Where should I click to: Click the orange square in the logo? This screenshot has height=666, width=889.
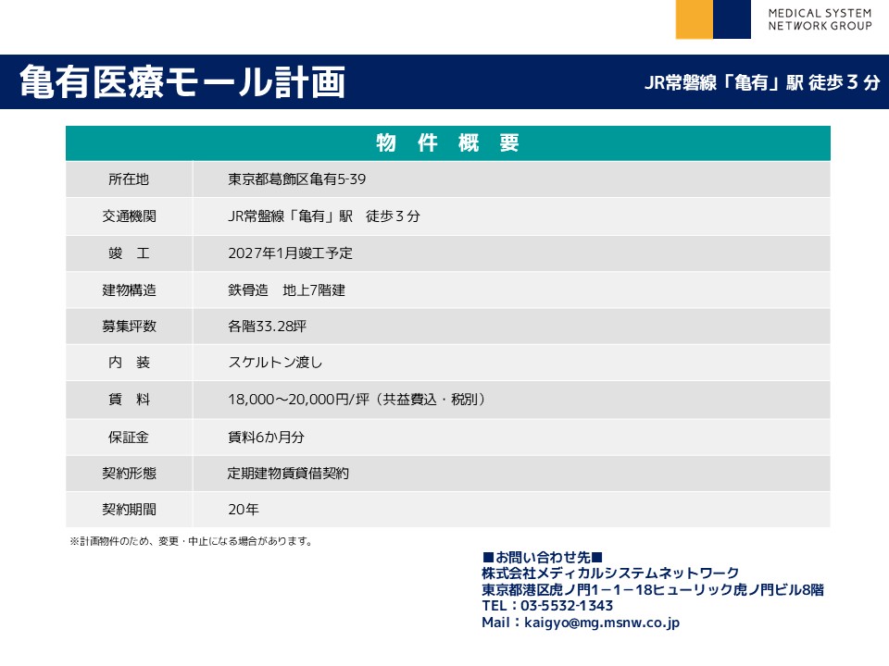[x=694, y=19]
